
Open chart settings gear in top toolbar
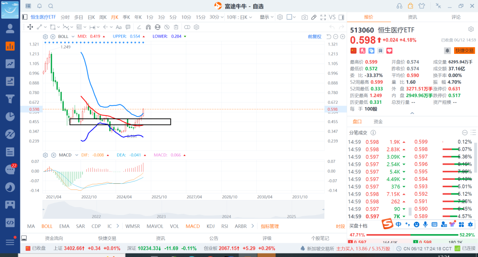(x=280, y=17)
